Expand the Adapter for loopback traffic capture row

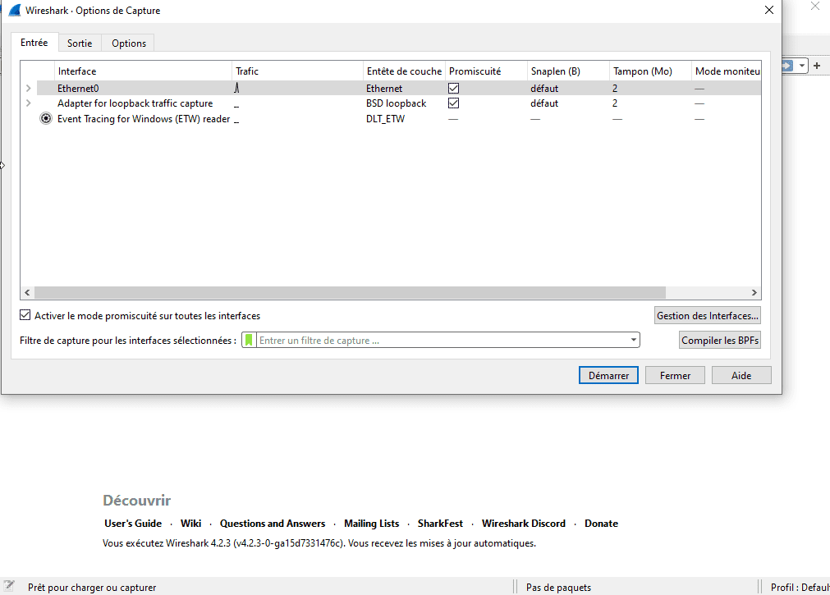29,103
